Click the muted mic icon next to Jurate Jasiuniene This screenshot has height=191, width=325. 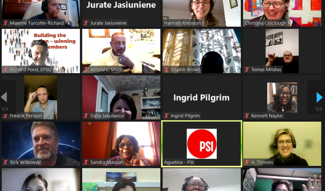click(x=86, y=23)
